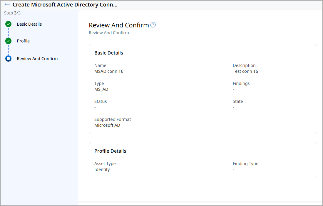Click the back arrow next to the title
This screenshot has height=206, width=323.
click(7, 5)
